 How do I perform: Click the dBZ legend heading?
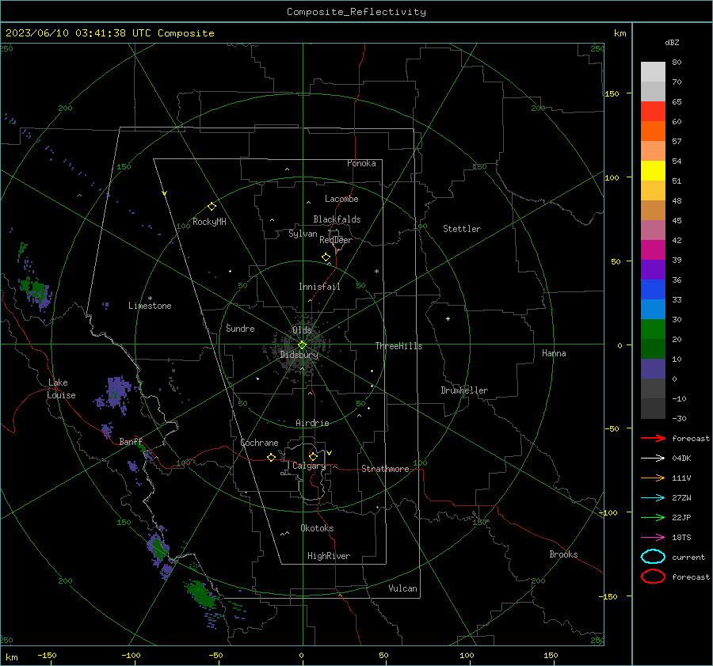[x=672, y=42]
